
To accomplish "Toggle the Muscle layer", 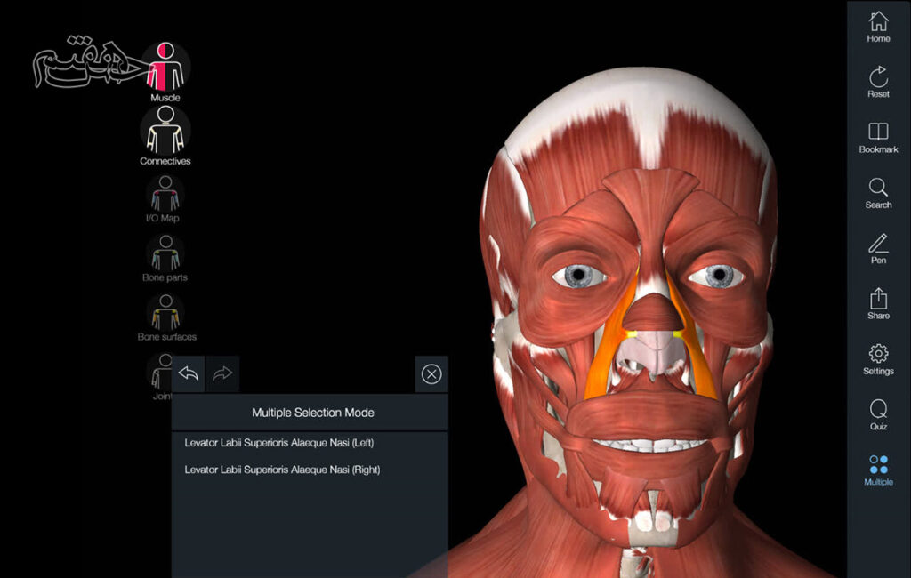I will (165, 68).
